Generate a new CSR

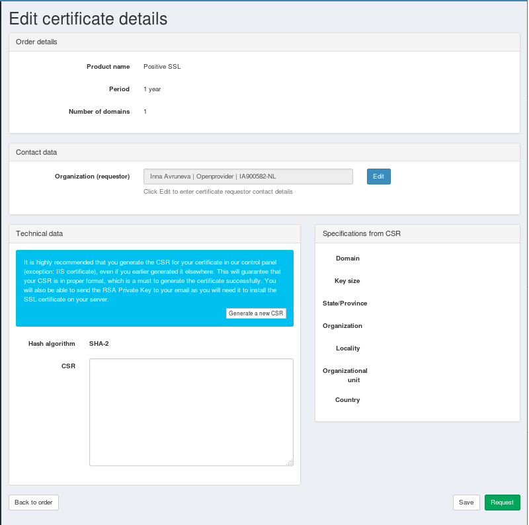(256, 313)
